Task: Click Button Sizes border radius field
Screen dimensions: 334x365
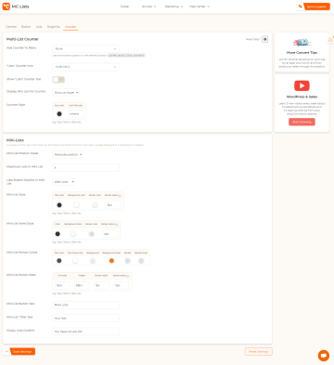Action: (x=121, y=285)
